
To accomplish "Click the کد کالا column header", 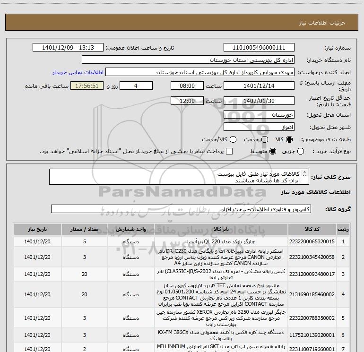I will tap(312, 229).
